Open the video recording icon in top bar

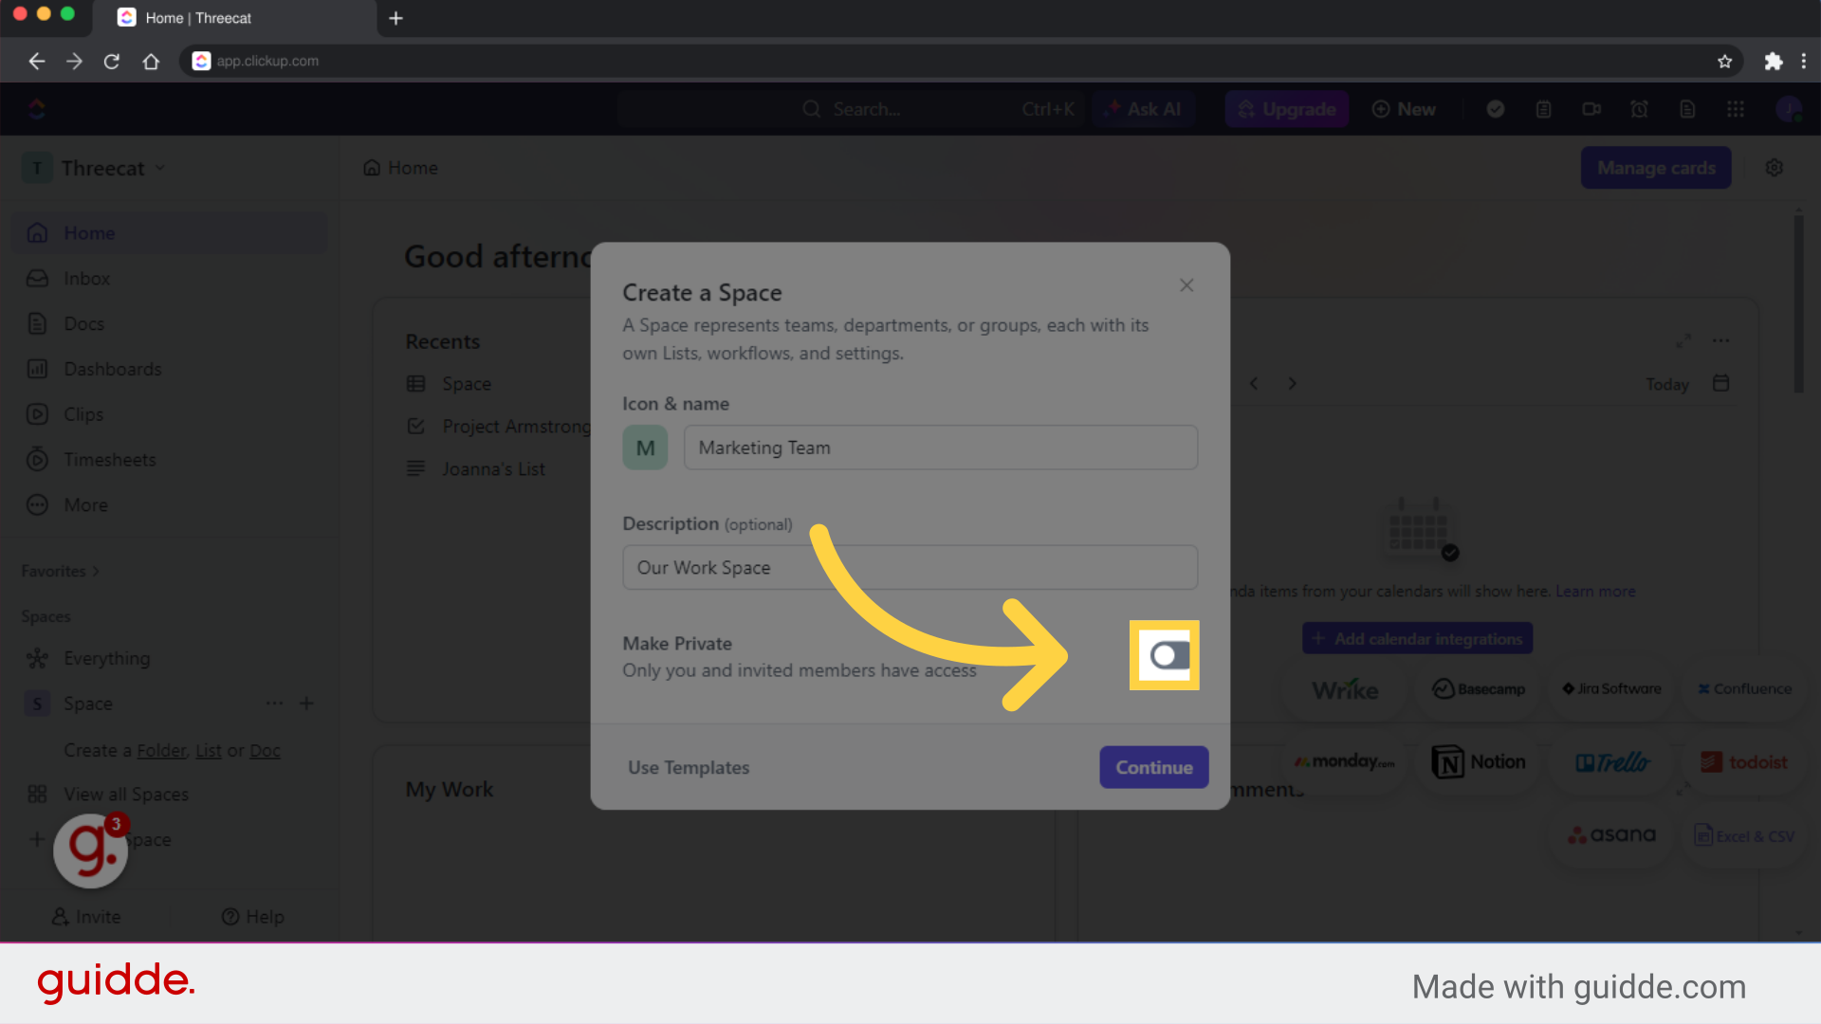coord(1591,109)
